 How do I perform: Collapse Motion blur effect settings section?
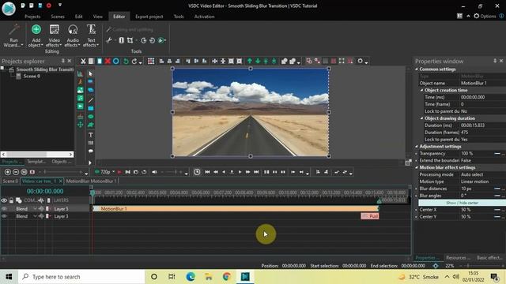[417, 167]
